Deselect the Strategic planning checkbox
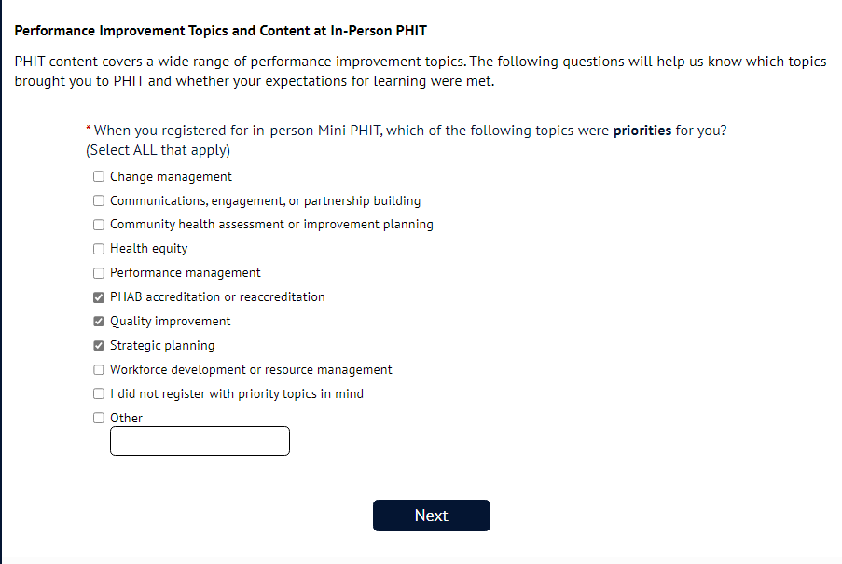 99,346
